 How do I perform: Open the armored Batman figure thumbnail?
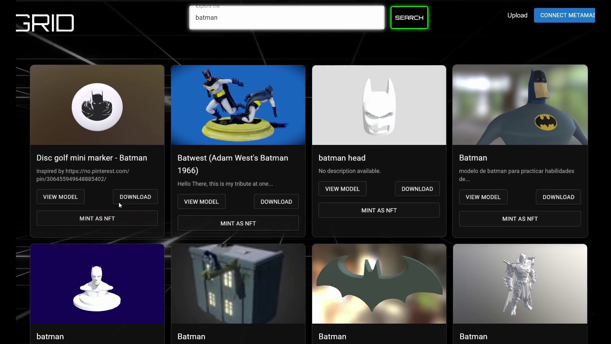[520, 284]
